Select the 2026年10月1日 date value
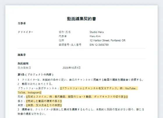Viewport: 163px width, 118px height. click(72, 68)
